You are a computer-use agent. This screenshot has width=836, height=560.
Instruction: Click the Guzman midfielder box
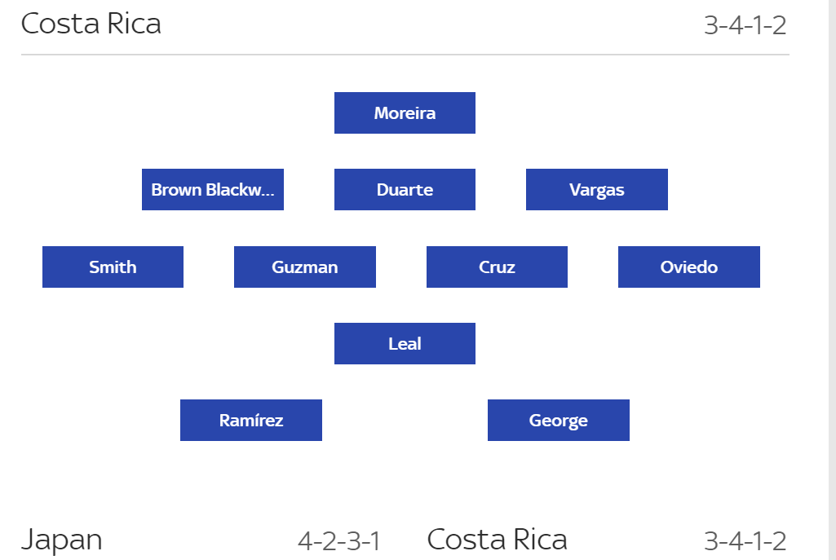click(305, 267)
